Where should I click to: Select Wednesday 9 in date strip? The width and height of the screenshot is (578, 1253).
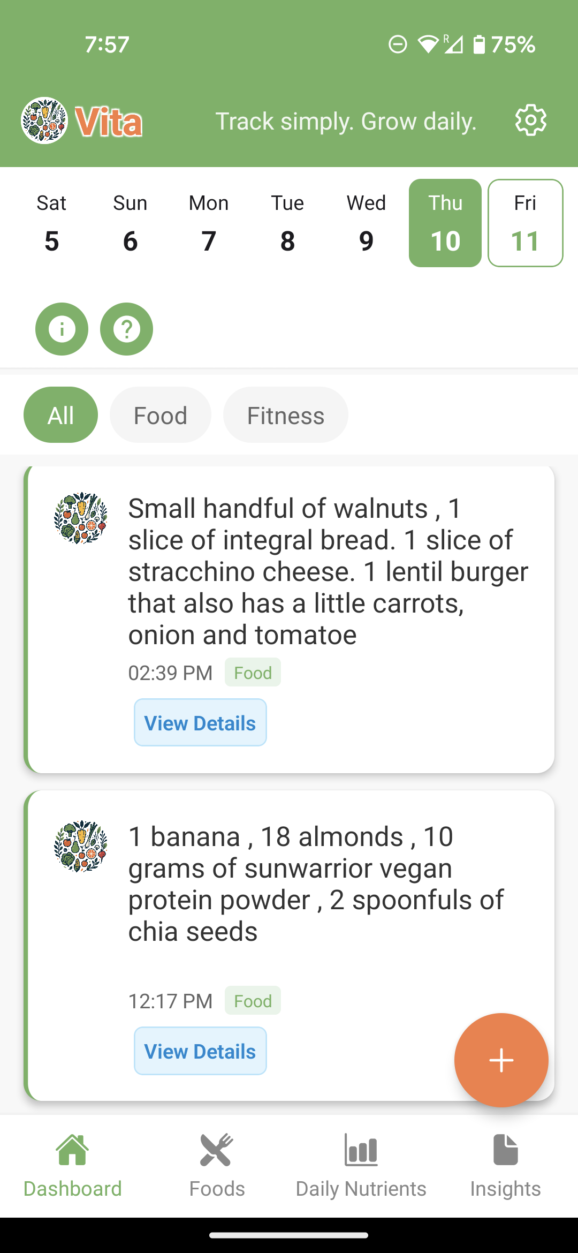coord(366,223)
